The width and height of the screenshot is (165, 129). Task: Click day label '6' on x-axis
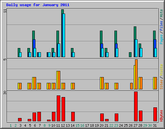tap(35, 125)
